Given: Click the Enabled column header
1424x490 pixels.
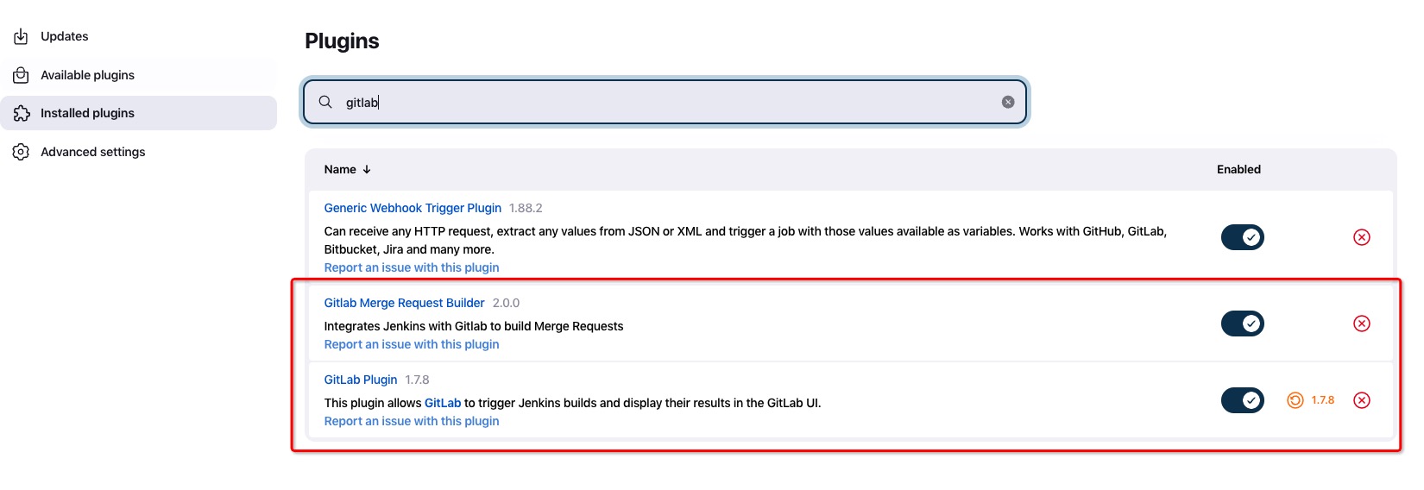Looking at the screenshot, I should 1238,170.
